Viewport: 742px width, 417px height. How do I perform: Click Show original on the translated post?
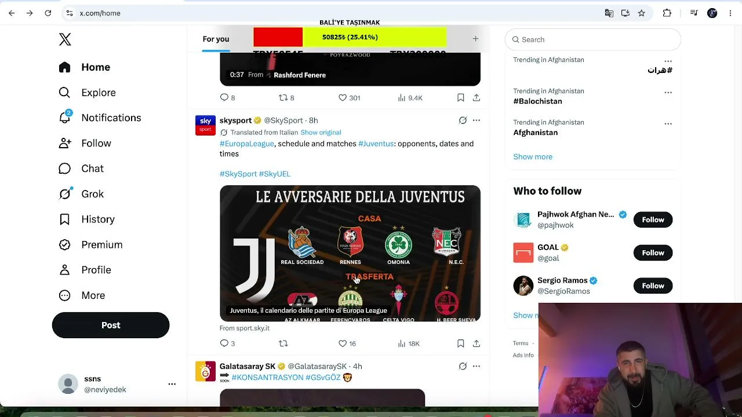(321, 133)
